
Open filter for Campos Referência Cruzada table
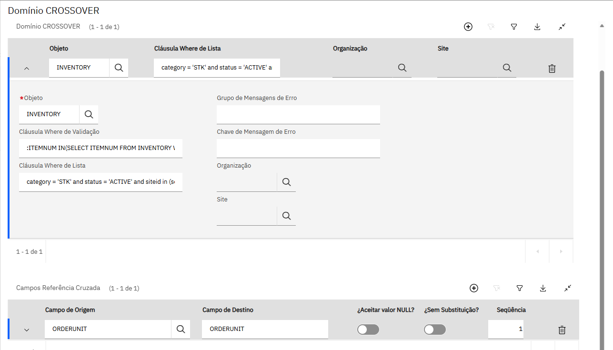pyautogui.click(x=520, y=288)
